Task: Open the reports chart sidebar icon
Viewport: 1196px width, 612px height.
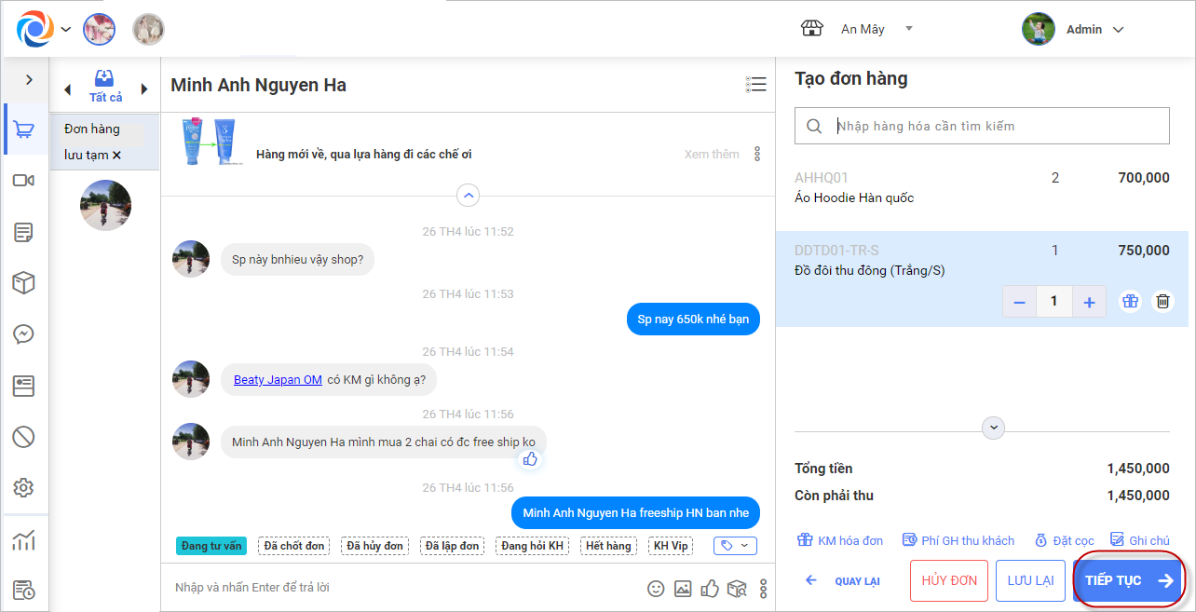Action: (24, 539)
